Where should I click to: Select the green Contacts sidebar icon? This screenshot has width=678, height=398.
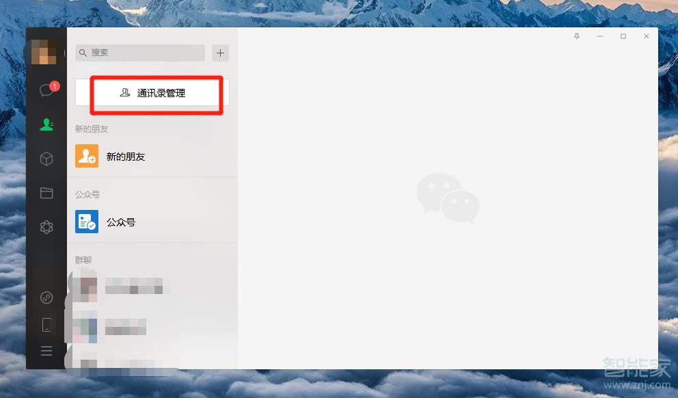46,124
